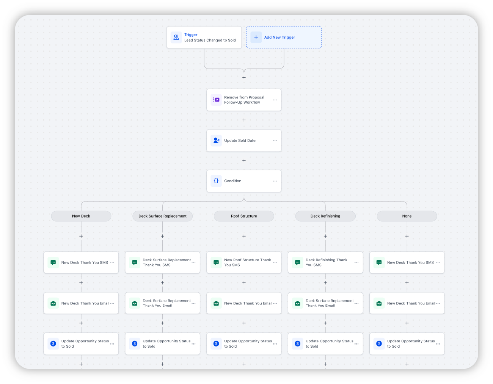
Task: Click the SMS icon on New Roof Structure Thank You SMS
Action: [216, 262]
